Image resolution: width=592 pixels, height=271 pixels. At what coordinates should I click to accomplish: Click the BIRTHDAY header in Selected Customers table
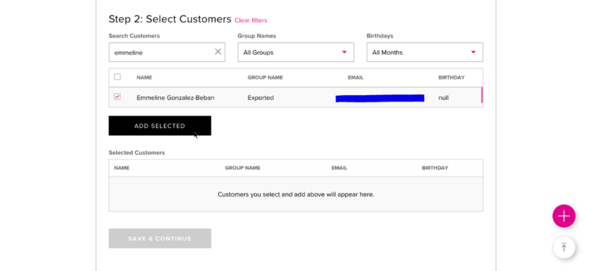pyautogui.click(x=435, y=168)
